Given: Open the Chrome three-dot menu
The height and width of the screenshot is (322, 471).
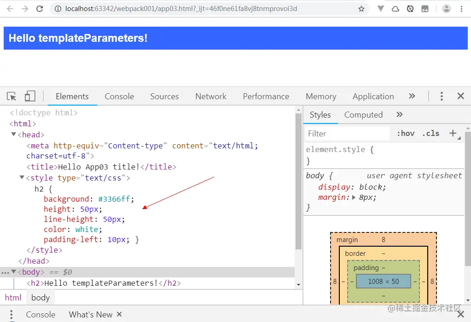Looking at the screenshot, I should click(461, 9).
